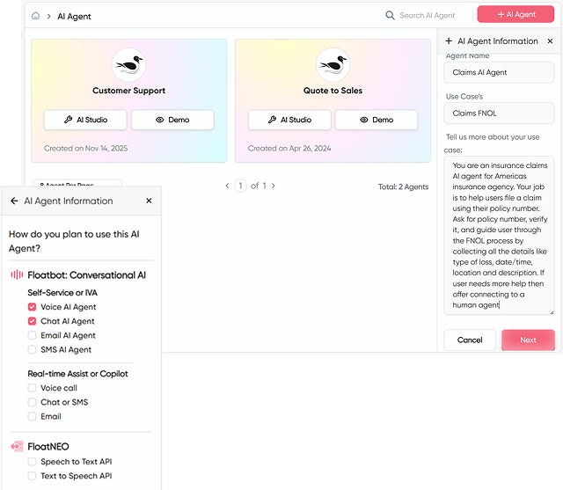The height and width of the screenshot is (490, 563).
Task: Go to next page using right chevron
Action: [274, 186]
